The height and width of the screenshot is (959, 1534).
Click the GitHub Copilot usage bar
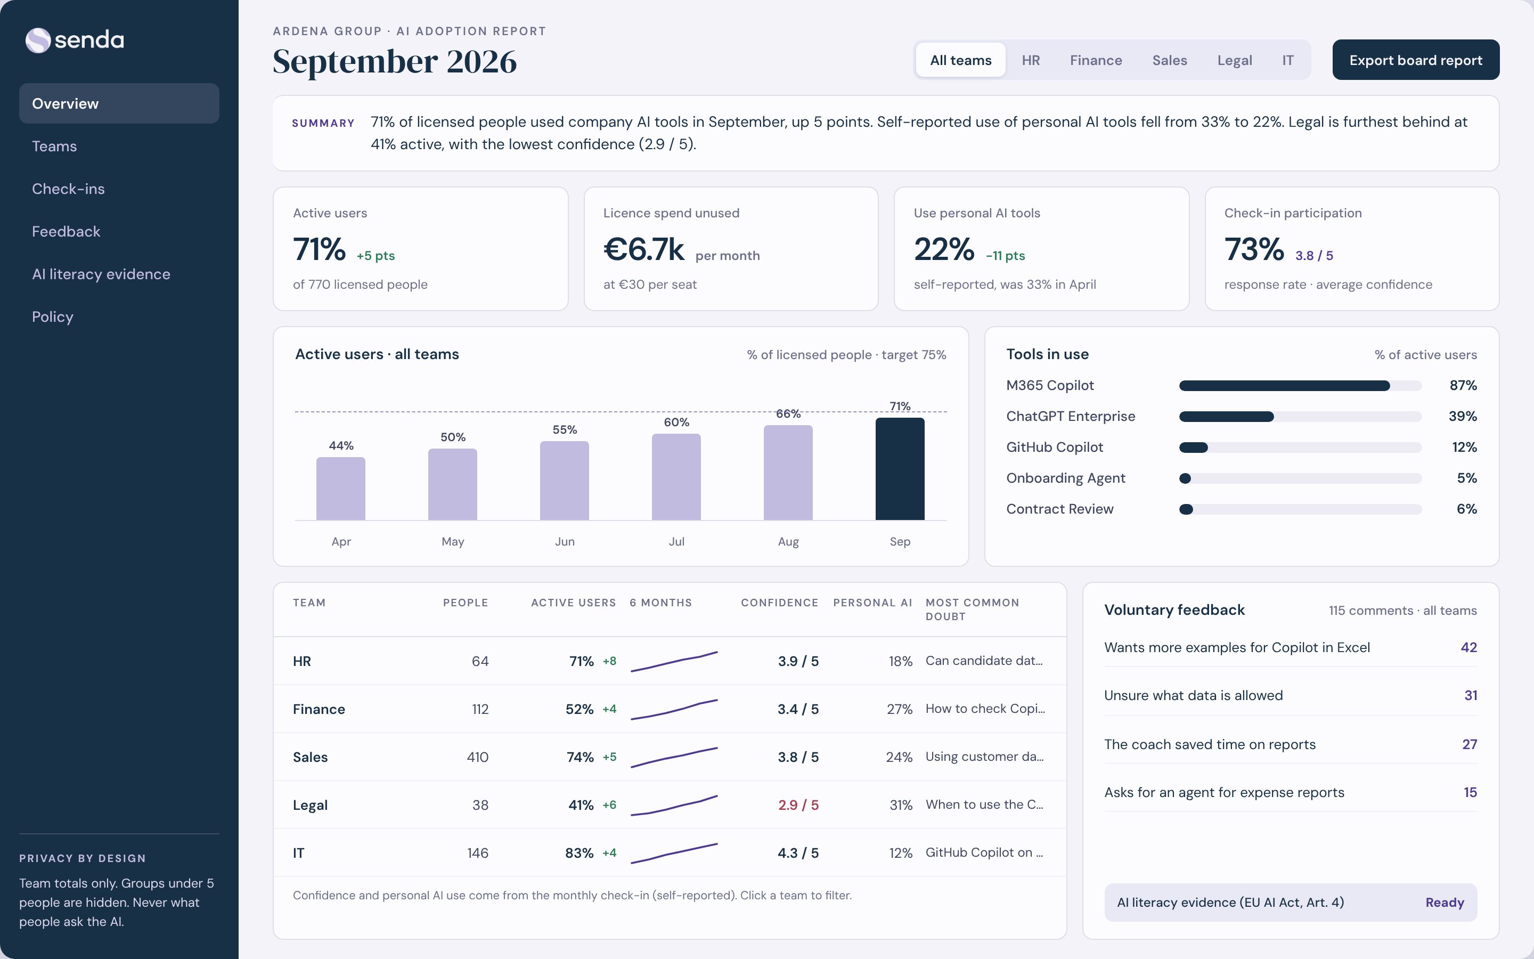pyautogui.click(x=1300, y=448)
